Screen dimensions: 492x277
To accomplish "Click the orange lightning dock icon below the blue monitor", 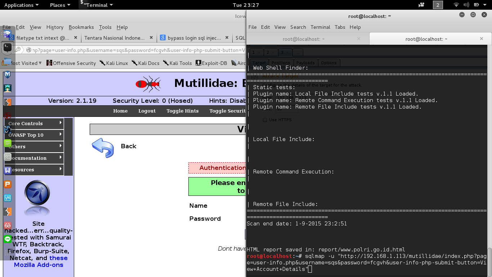I will point(8,212).
